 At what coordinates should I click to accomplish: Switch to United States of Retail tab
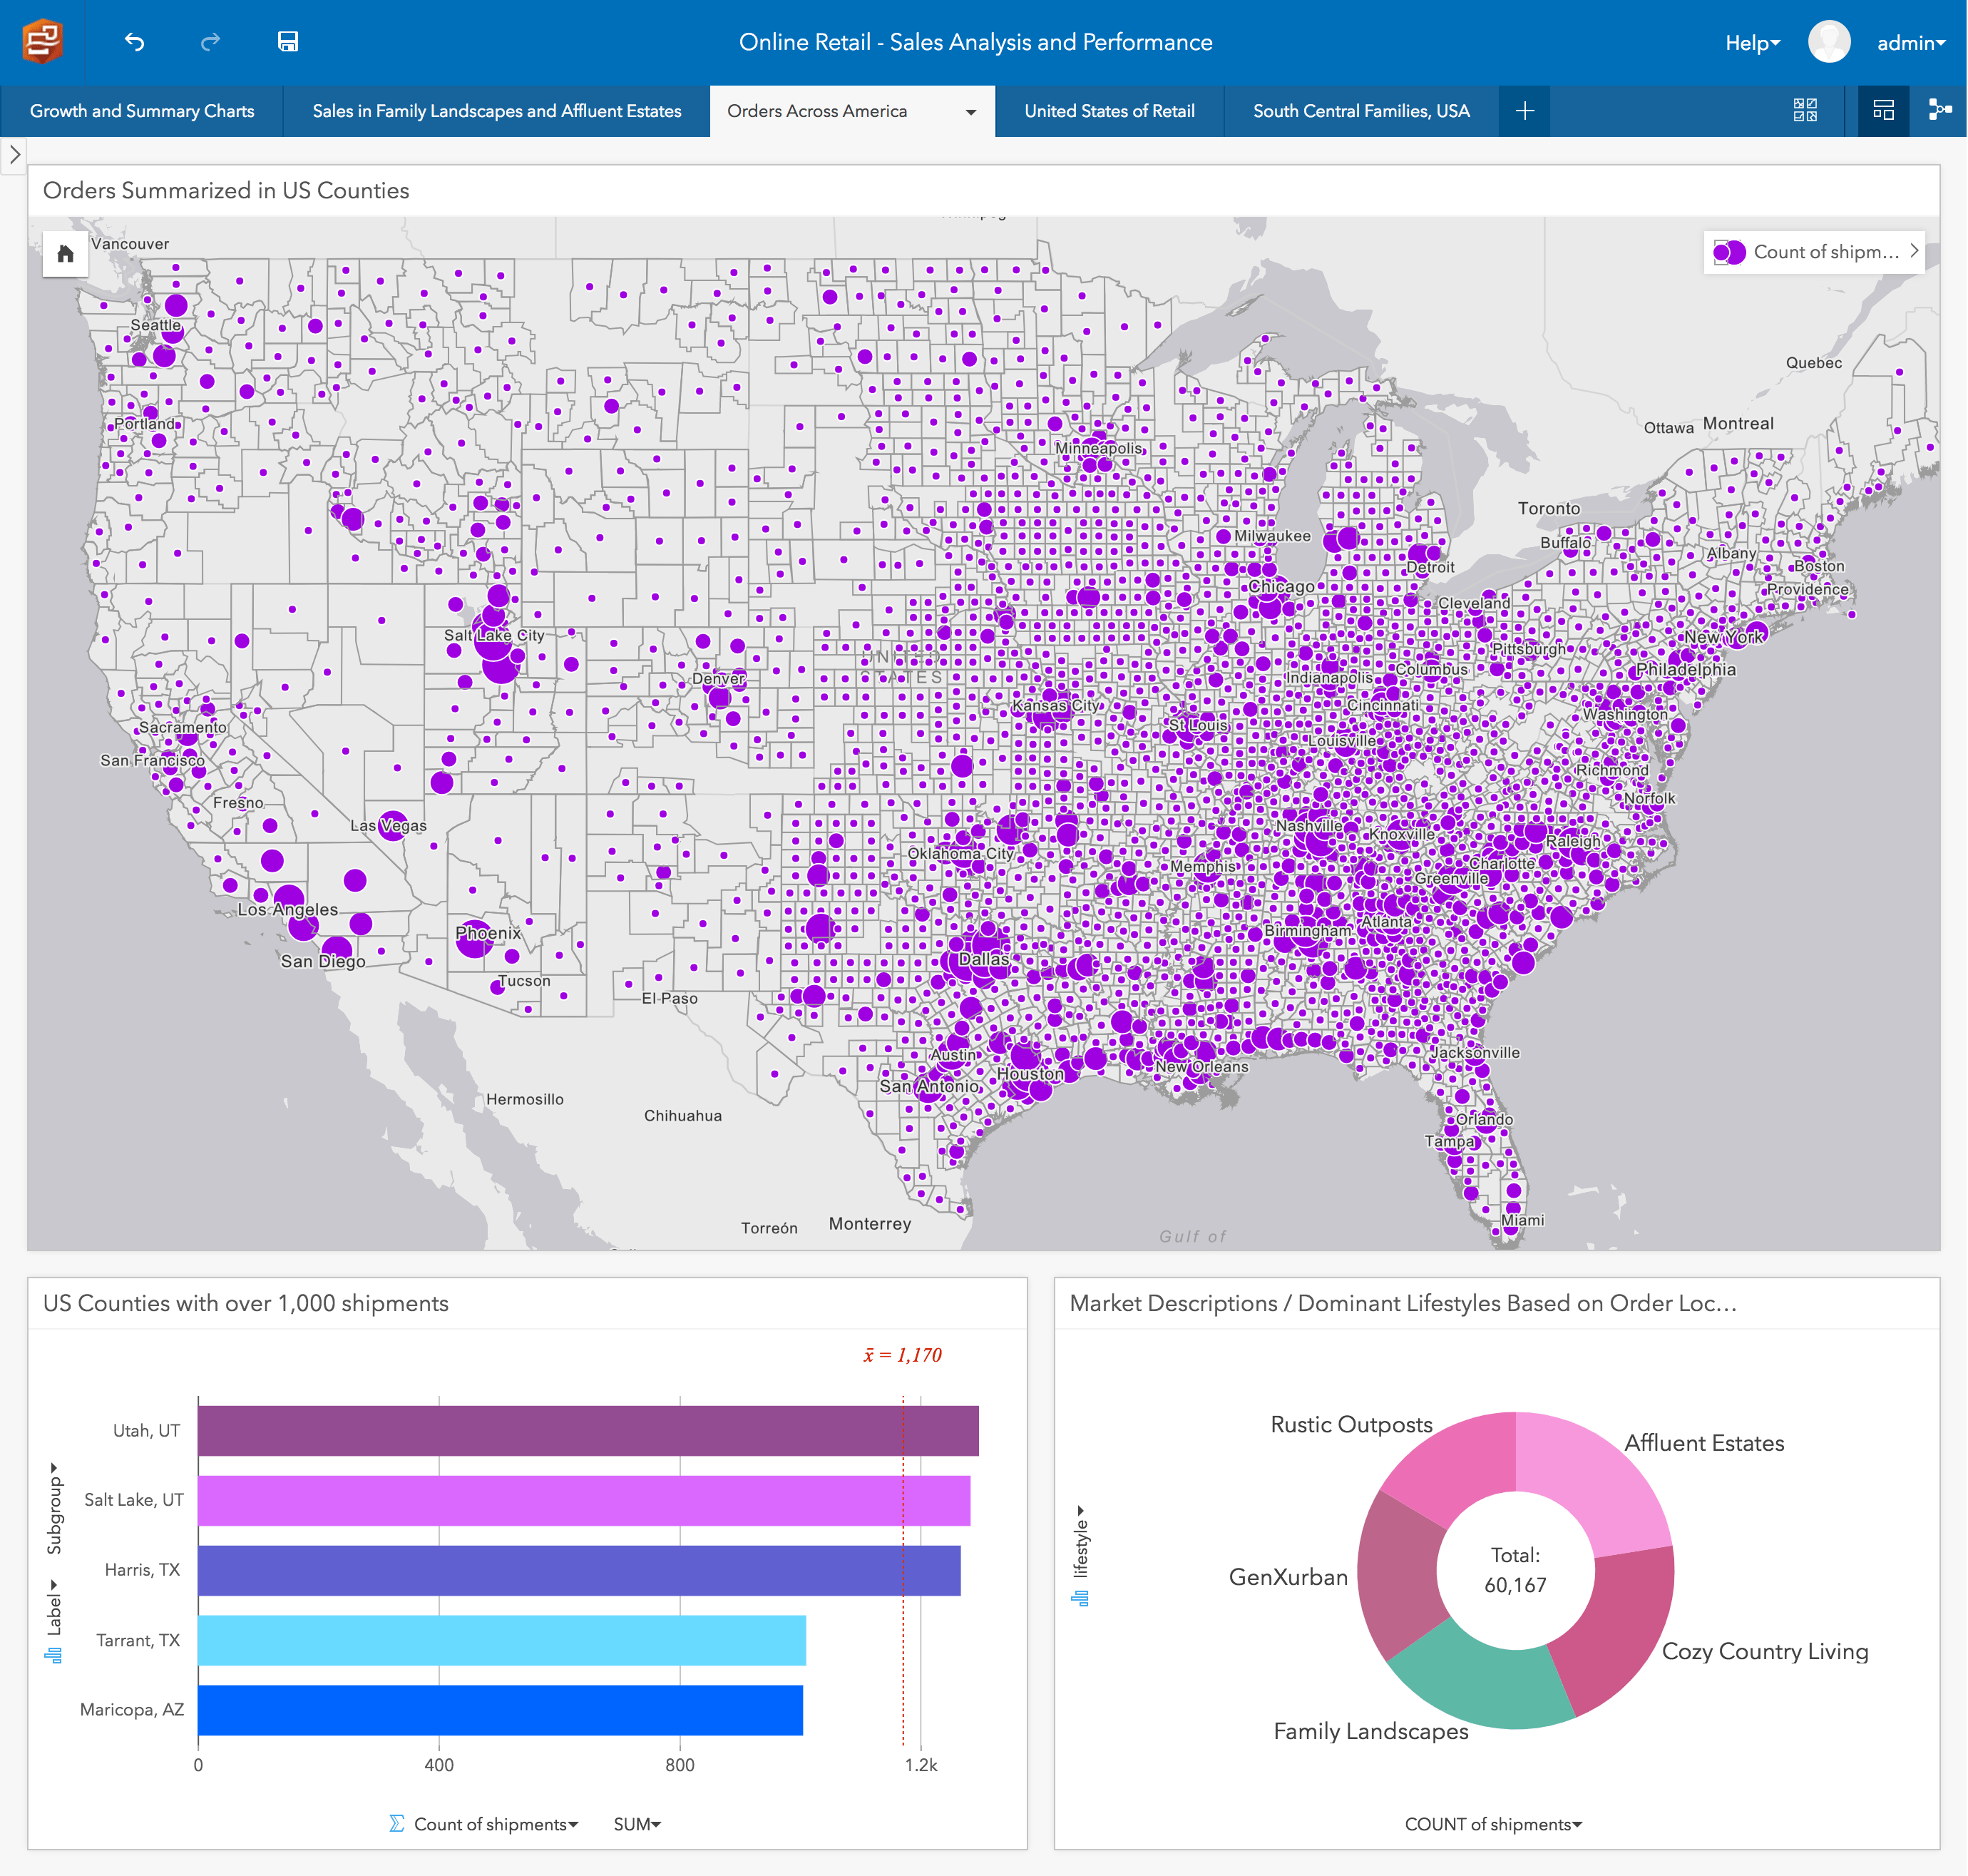click(x=1109, y=111)
